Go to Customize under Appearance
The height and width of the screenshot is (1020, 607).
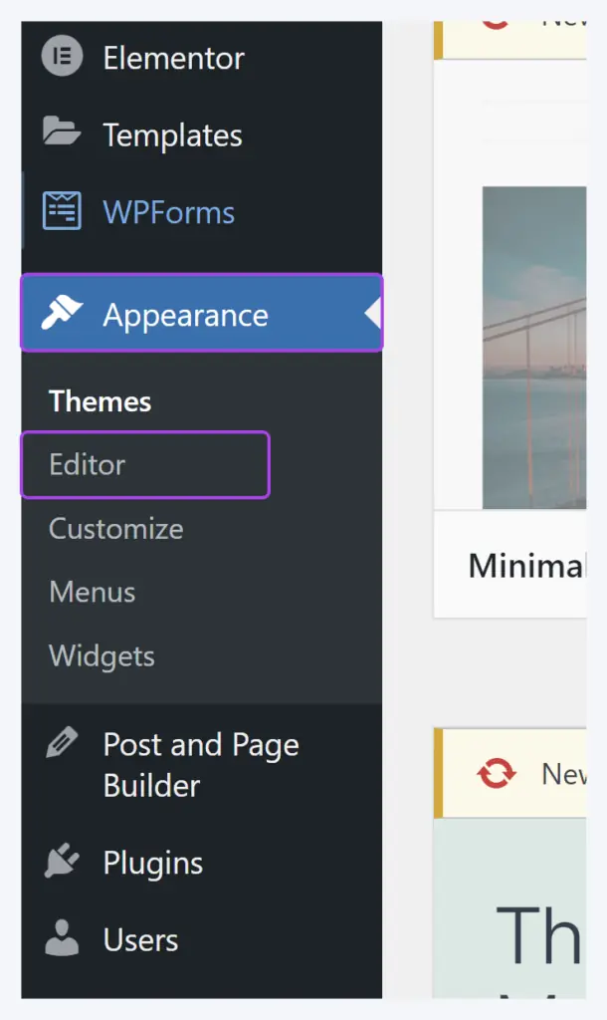pyautogui.click(x=116, y=528)
